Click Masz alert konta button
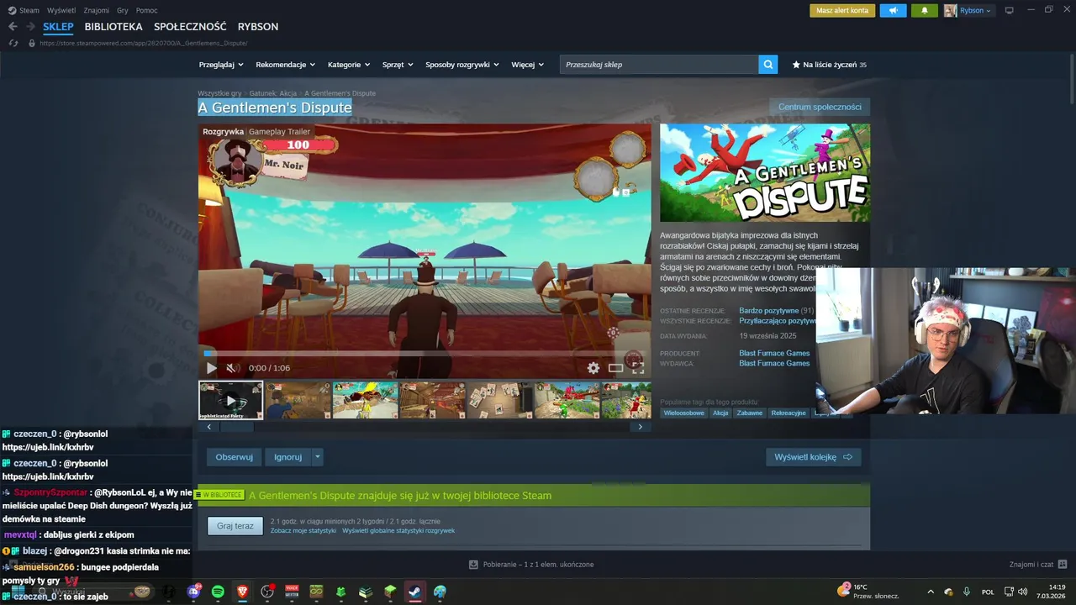This screenshot has width=1076, height=605. tap(842, 10)
